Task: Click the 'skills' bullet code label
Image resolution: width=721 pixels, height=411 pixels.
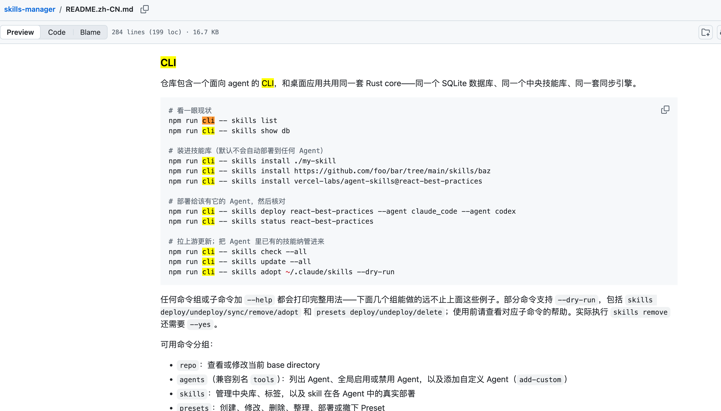Action: coord(192,394)
